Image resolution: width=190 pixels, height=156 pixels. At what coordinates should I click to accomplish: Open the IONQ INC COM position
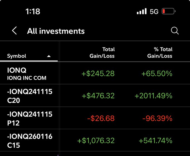click(x=27, y=73)
